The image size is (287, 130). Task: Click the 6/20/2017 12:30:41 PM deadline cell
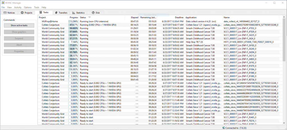(x=173, y=21)
